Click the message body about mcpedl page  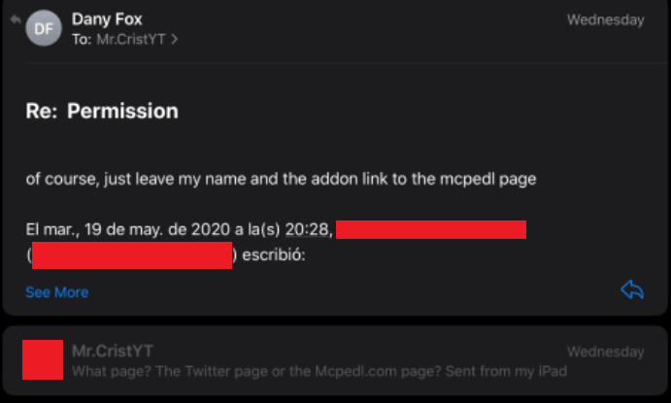click(x=281, y=179)
